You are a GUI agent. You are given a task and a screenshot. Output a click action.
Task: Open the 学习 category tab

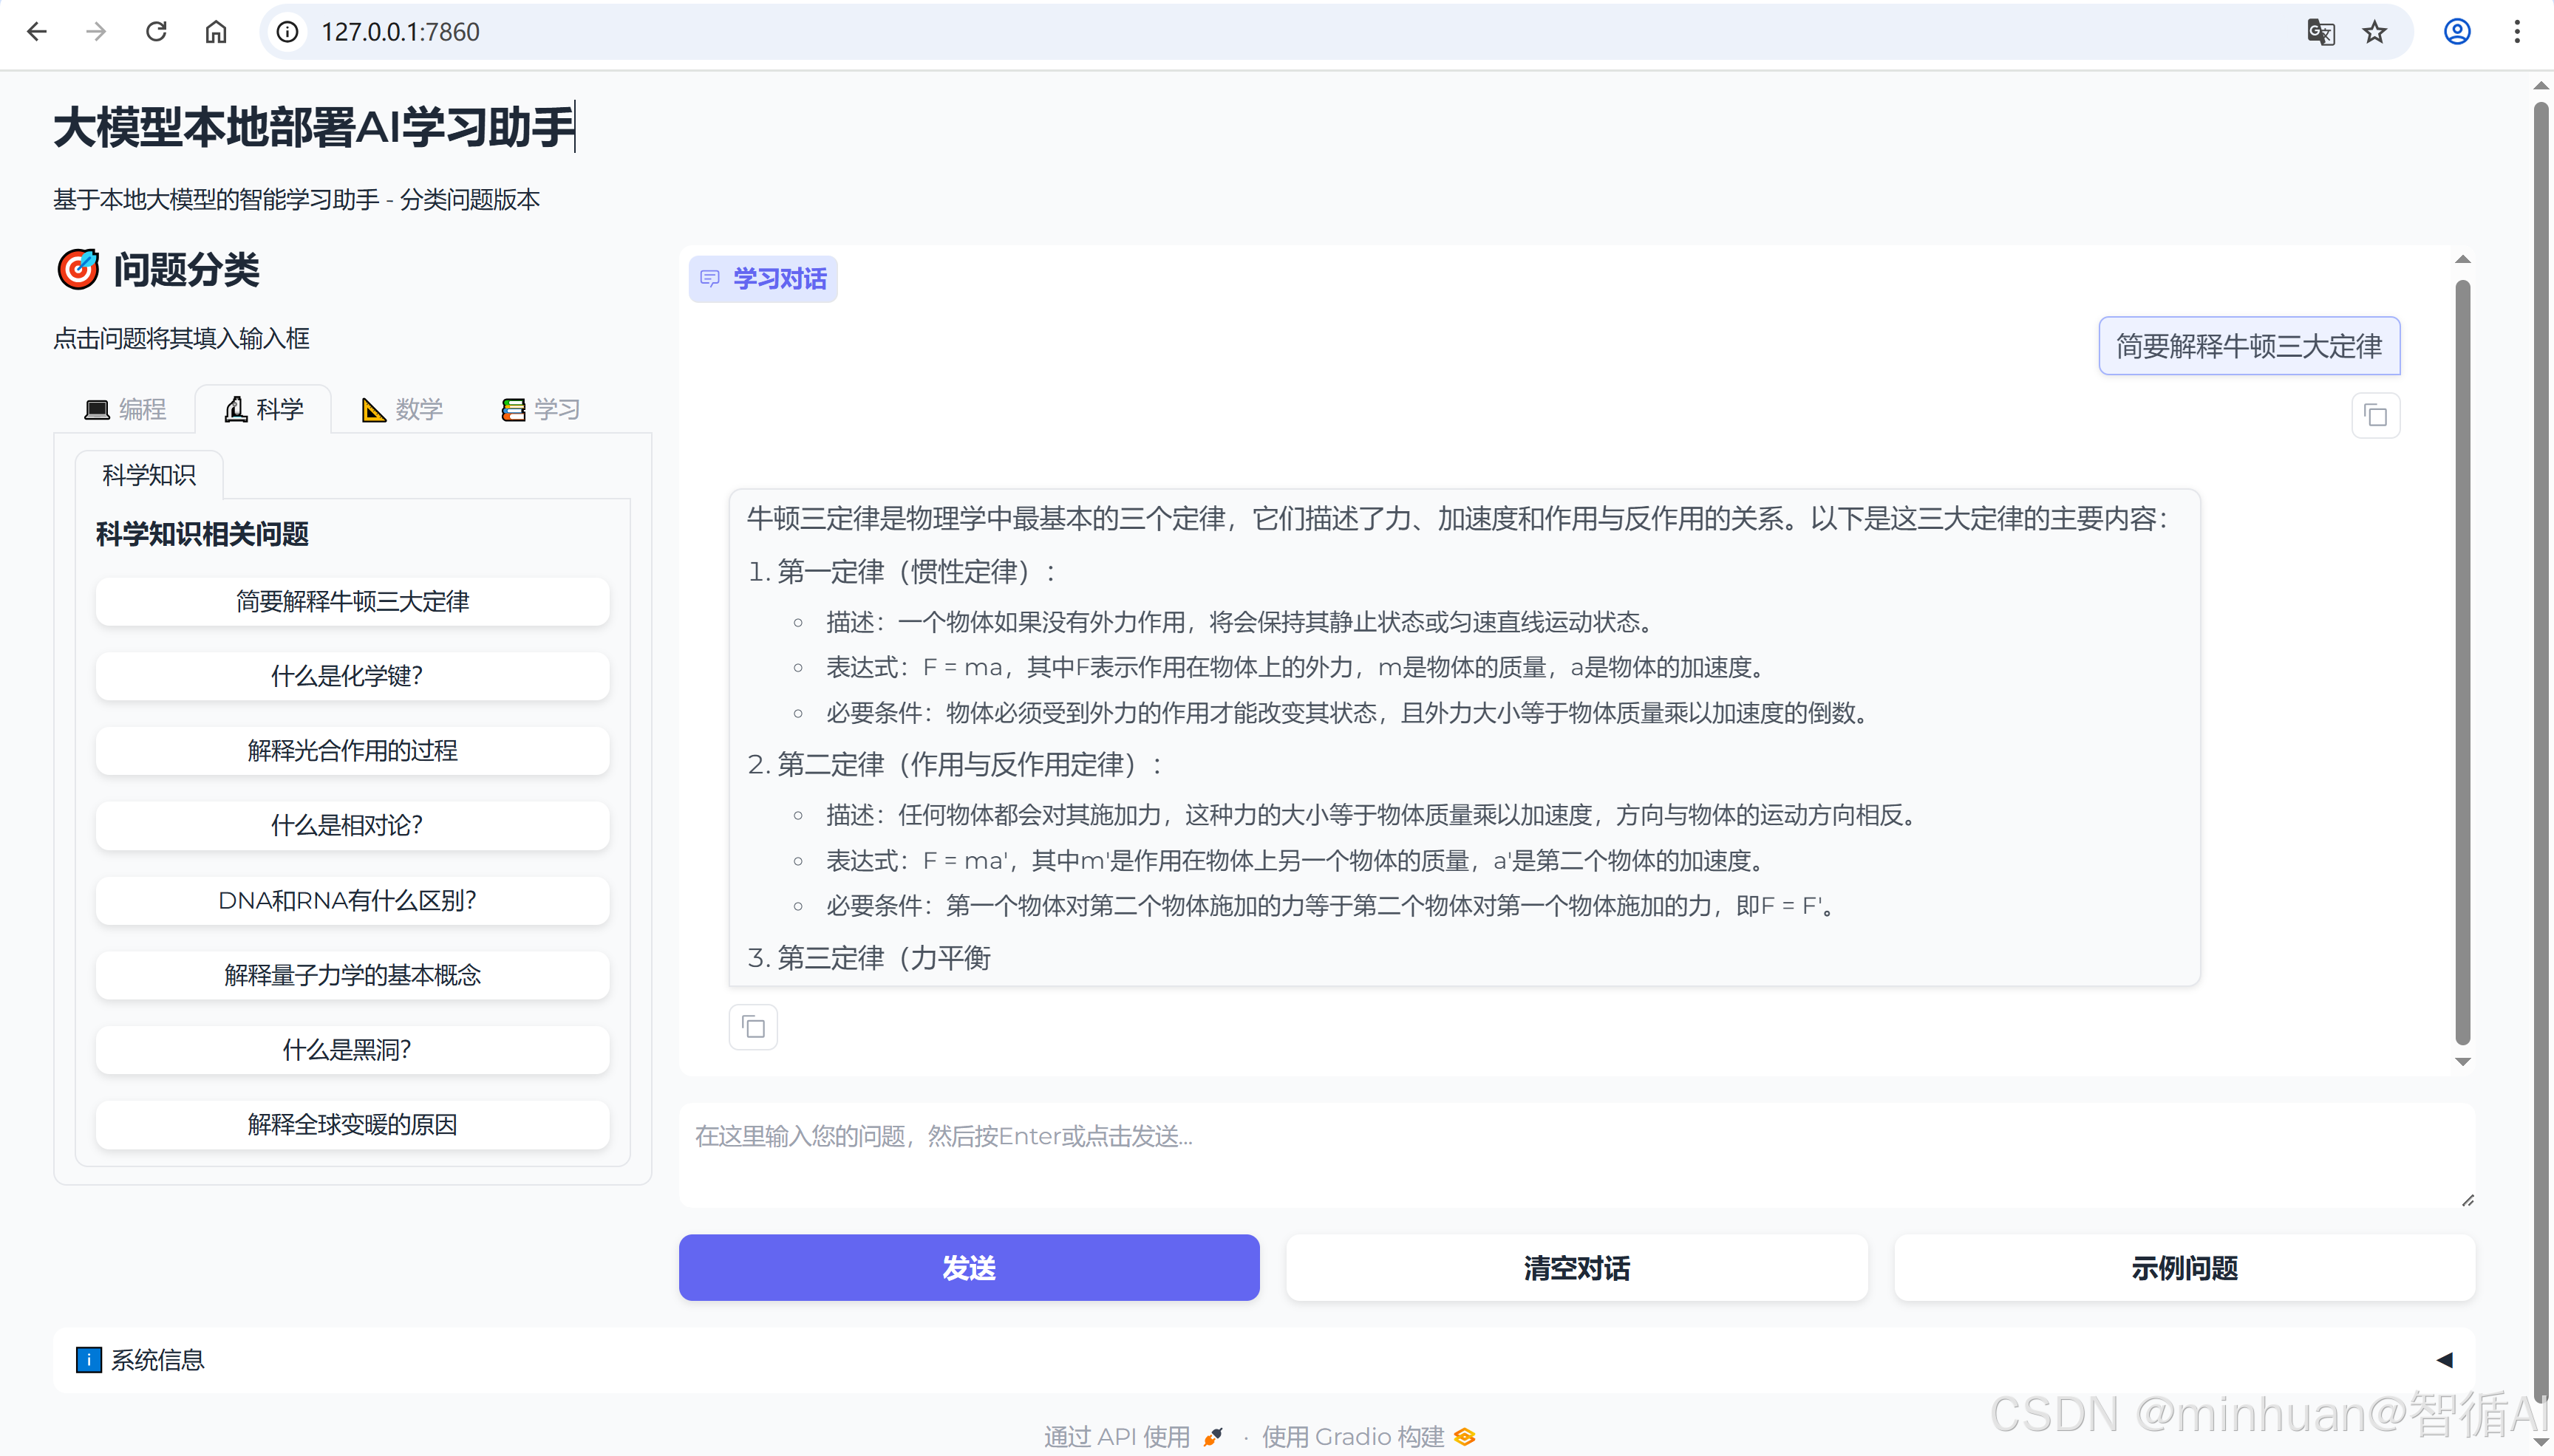[541, 409]
